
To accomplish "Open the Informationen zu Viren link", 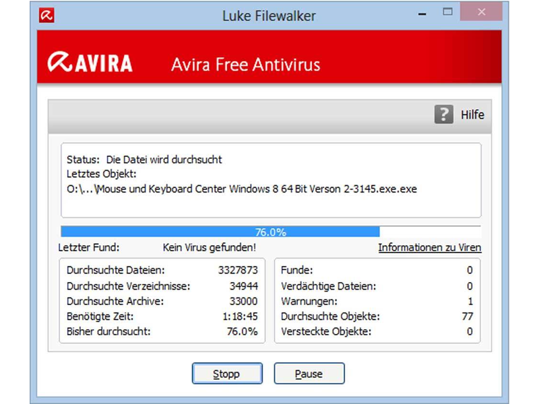I will click(430, 247).
